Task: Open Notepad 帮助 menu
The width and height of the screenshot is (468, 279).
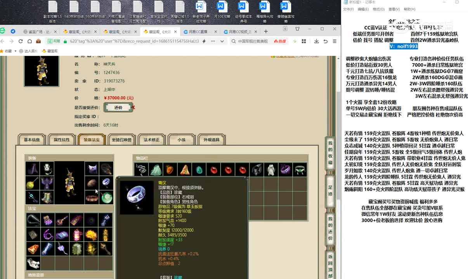Action: pyautogui.click(x=409, y=9)
